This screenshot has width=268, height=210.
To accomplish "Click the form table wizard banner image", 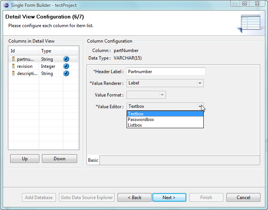I will tap(249, 23).
